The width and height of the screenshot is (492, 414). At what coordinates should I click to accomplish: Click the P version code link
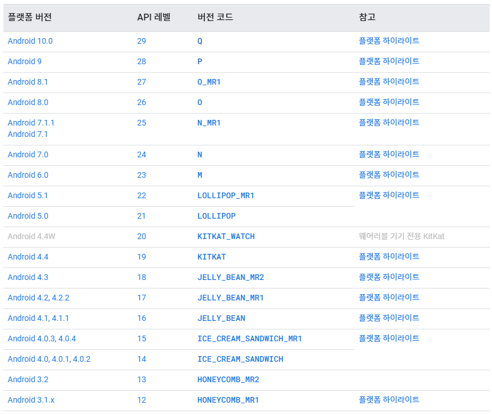[200, 61]
